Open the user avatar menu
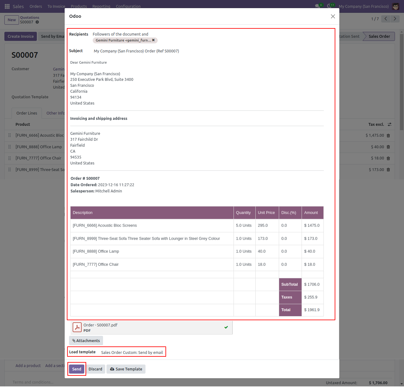This screenshot has height=387, width=404. pos(396,6)
